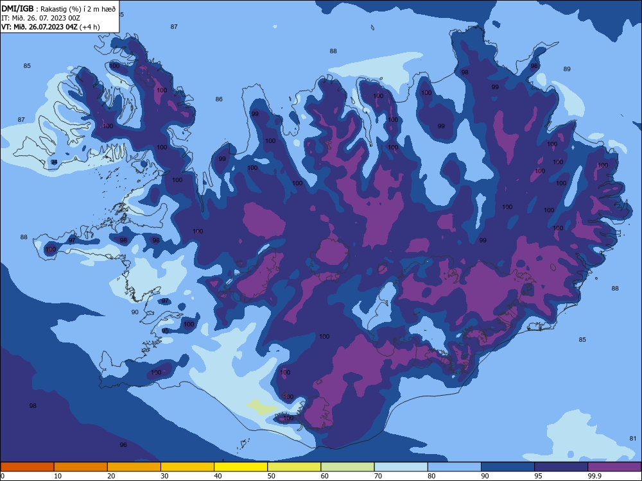
Task: Pick the pale green 60–70 legend swatch
Action: pyautogui.click(x=347, y=467)
